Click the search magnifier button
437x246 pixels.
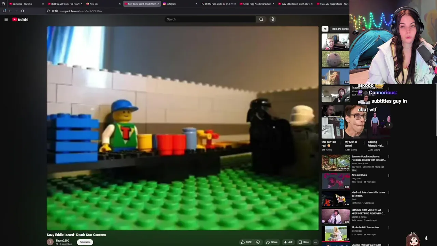(261, 19)
